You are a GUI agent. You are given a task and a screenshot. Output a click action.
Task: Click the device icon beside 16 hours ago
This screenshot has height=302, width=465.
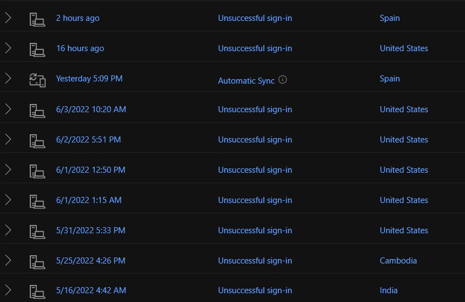tap(37, 50)
